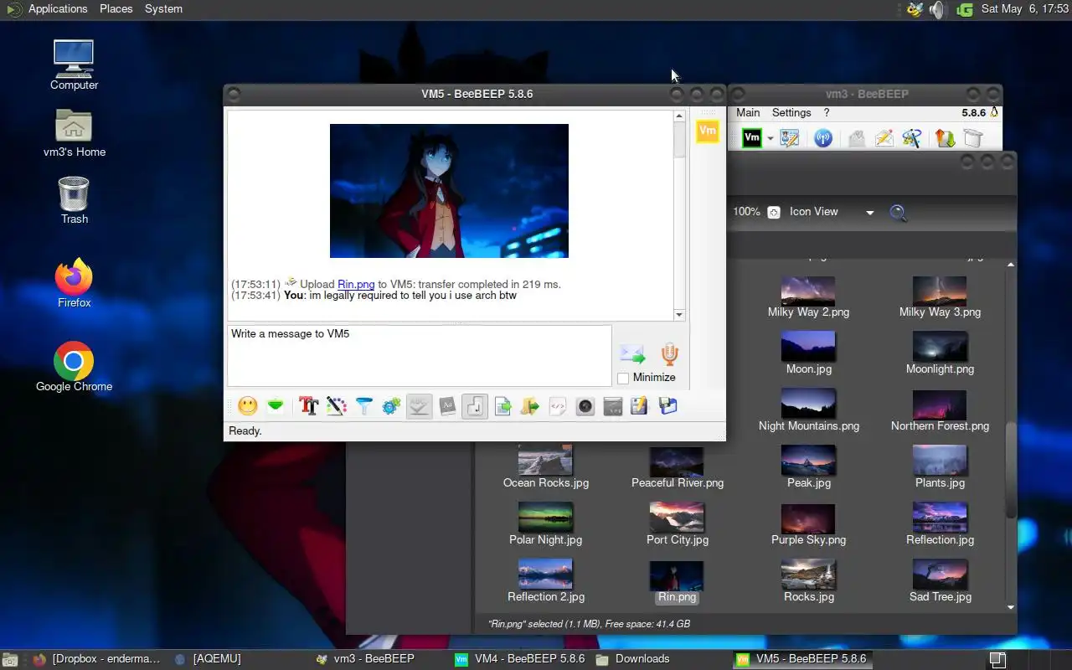
Task: Switch to AQEMU window in taskbar
Action: tap(208, 659)
